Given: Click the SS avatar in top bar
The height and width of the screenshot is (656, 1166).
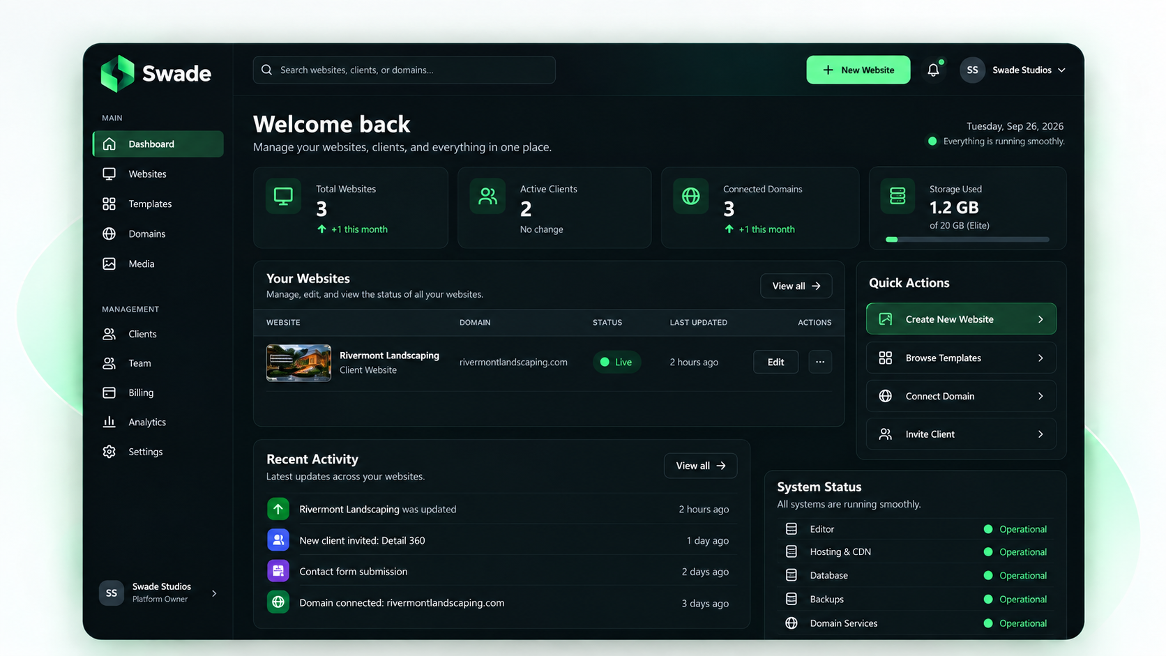Looking at the screenshot, I should (972, 70).
